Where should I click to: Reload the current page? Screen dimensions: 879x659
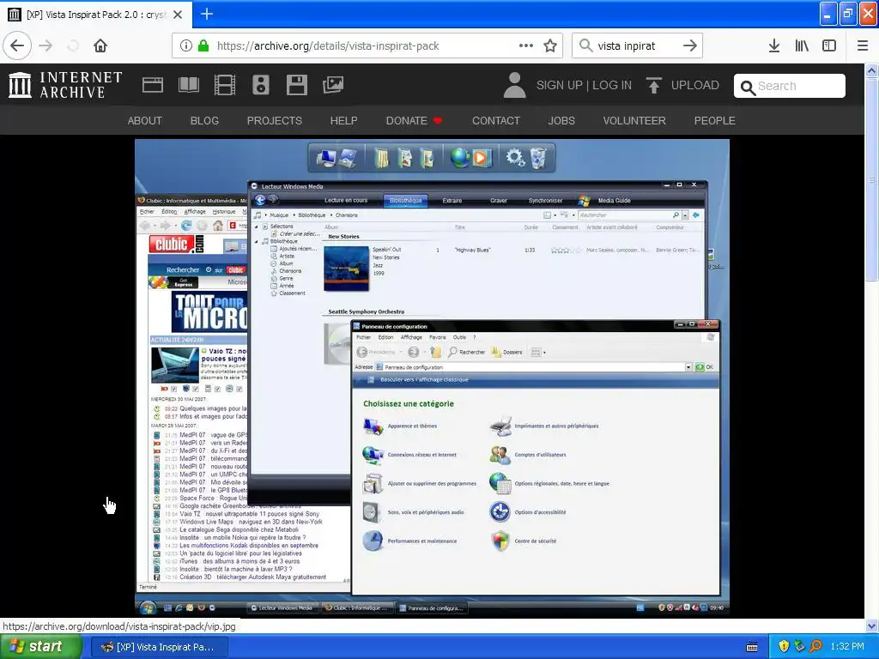point(73,46)
